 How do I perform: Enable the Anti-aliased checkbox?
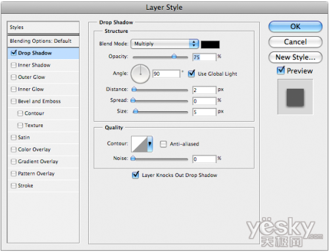(x=163, y=144)
